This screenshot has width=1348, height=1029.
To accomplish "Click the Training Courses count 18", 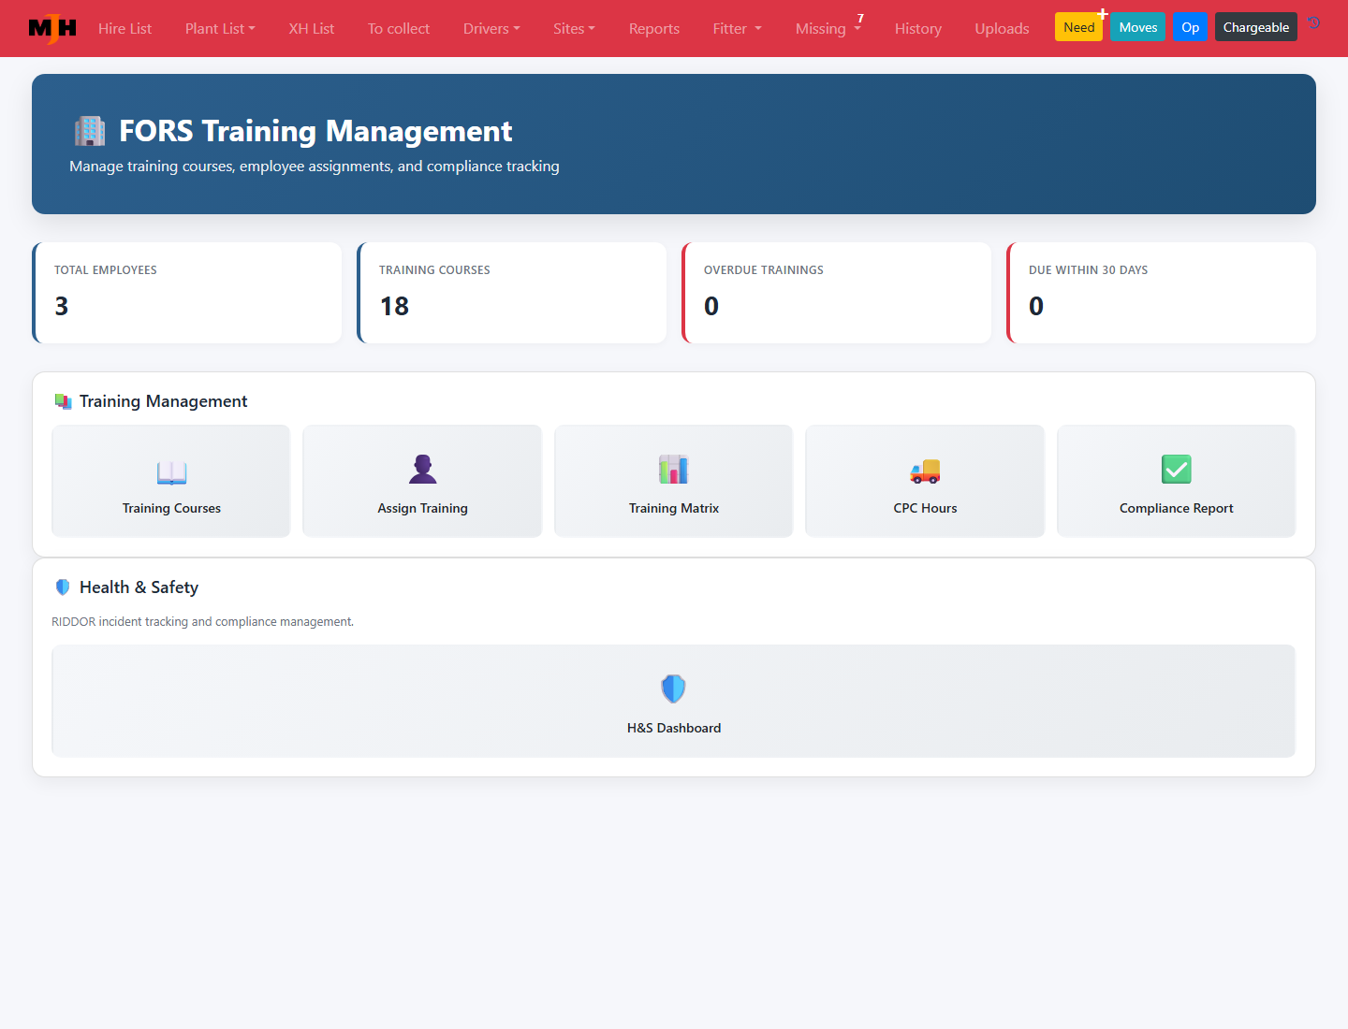I will tap(394, 306).
